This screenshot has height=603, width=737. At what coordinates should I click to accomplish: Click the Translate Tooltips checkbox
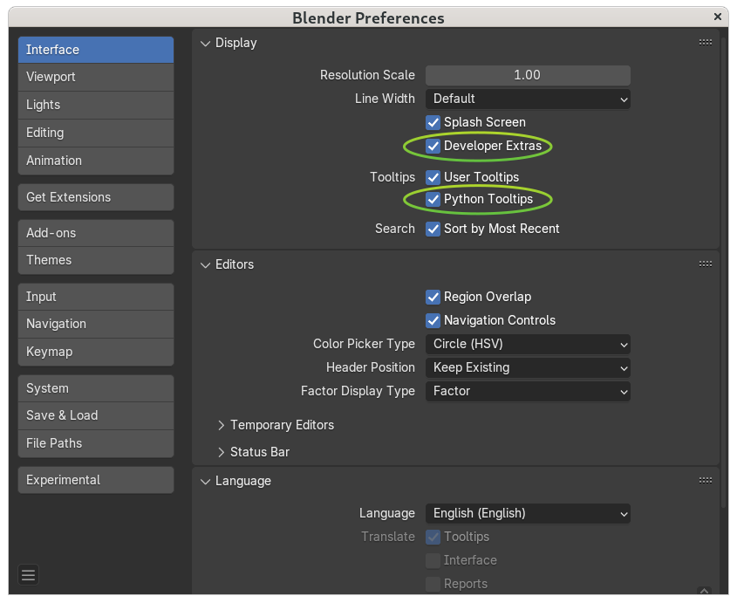click(433, 538)
